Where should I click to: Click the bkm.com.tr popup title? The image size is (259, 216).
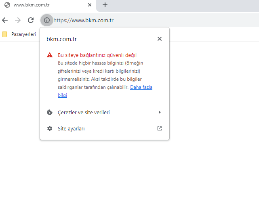pyautogui.click(x=61, y=39)
